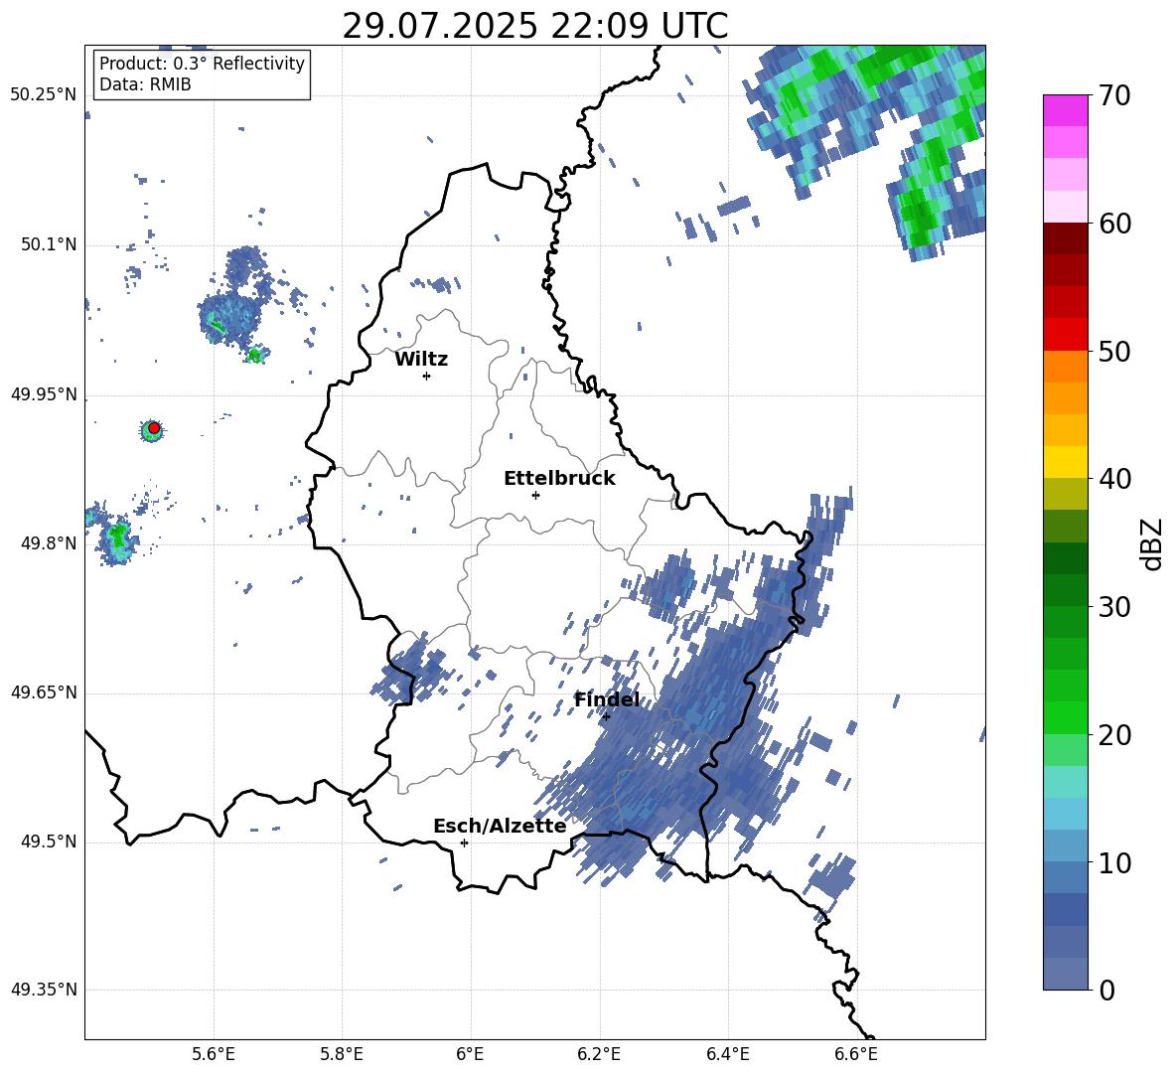Click the 60 value on the colorbar
This screenshot has height=1074, width=1176.
pyautogui.click(x=1114, y=224)
